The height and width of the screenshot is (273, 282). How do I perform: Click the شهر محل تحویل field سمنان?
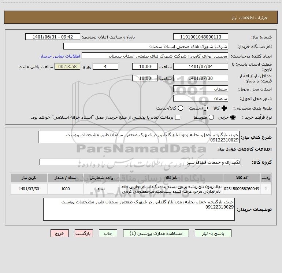pyautogui.click(x=201, y=98)
